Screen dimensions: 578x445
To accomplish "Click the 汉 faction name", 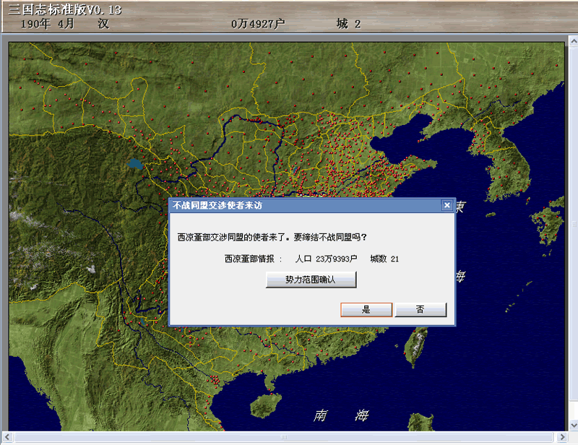I will (103, 24).
